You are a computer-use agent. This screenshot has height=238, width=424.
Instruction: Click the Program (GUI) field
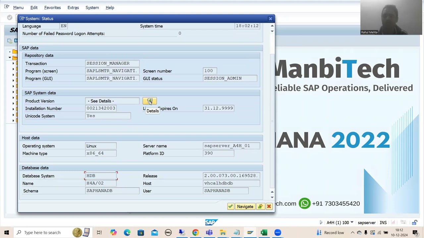tap(112, 78)
